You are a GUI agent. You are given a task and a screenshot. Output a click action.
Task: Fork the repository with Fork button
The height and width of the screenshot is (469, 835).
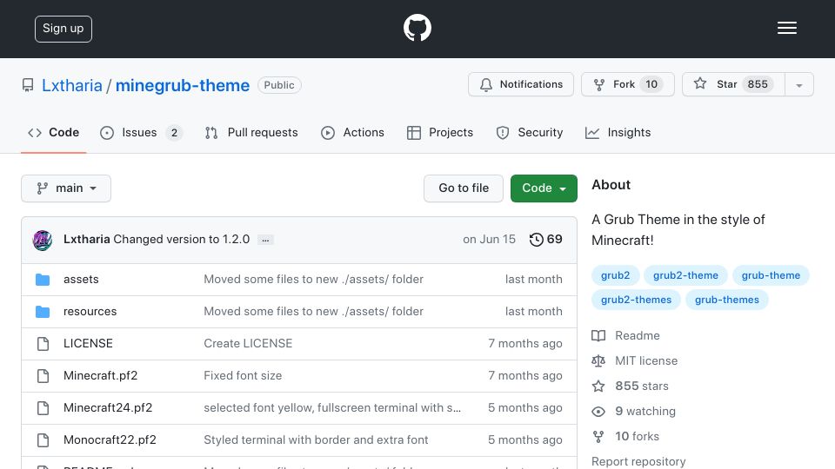(x=628, y=84)
